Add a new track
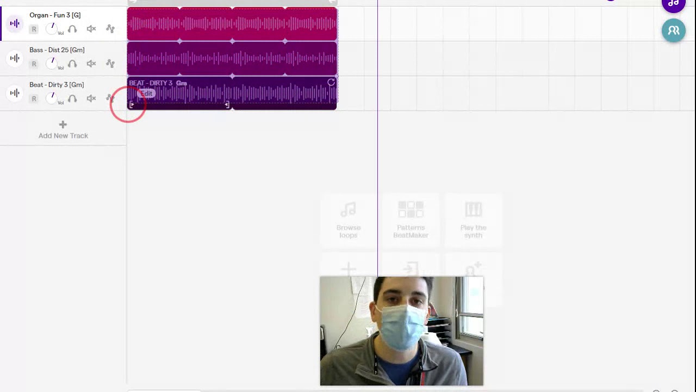The height and width of the screenshot is (392, 696). click(63, 130)
